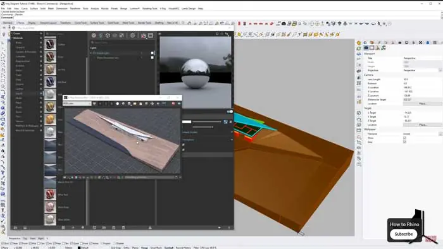Switch to Curve Tools toolbar tab
This screenshot has height=249, width=443.
tap(80, 23)
